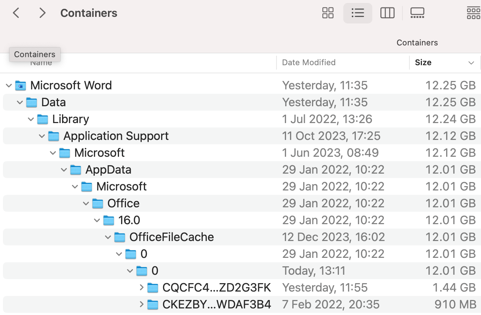Switch to icon grid view
This screenshot has width=481, height=315.
[328, 13]
